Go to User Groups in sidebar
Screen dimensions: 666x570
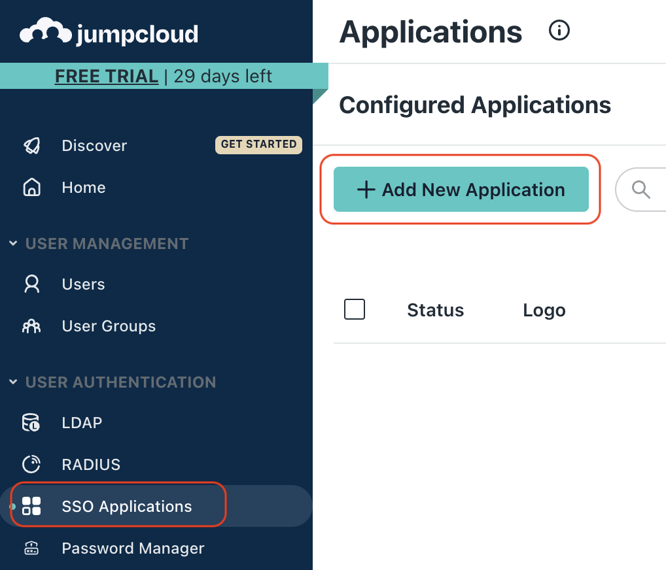(109, 326)
